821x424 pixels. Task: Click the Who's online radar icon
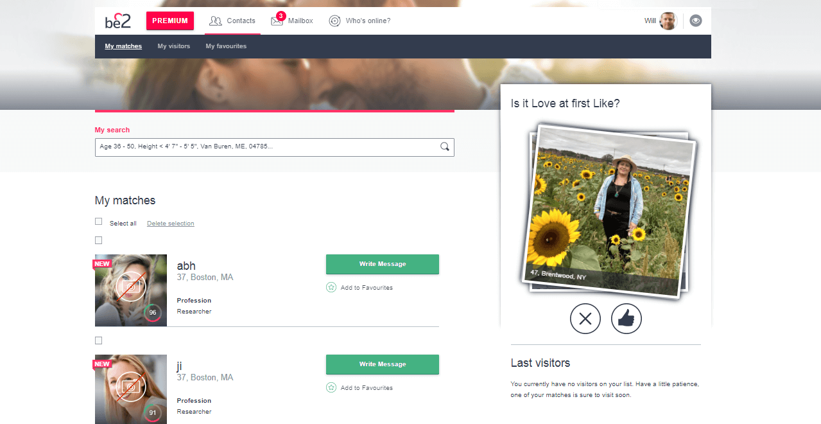pos(334,21)
